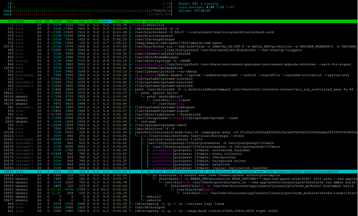Select the postgres checkpointer row
The image size is (358, 216).
point(179,157)
